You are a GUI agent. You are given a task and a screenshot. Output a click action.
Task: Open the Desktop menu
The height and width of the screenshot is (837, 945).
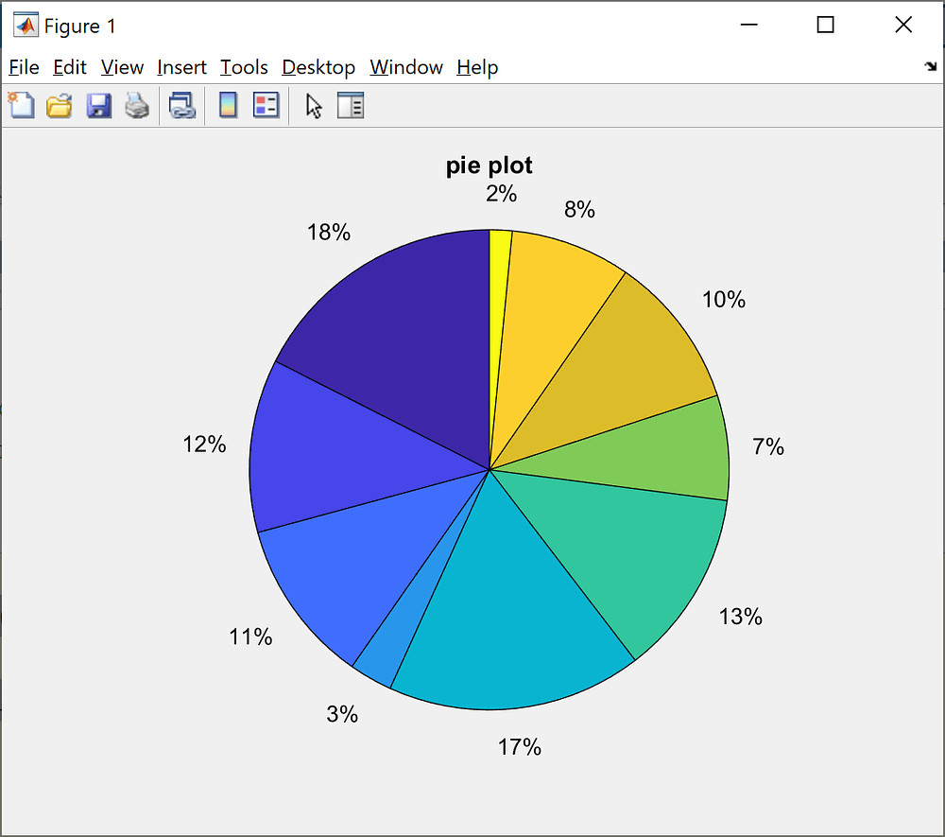[x=318, y=67]
